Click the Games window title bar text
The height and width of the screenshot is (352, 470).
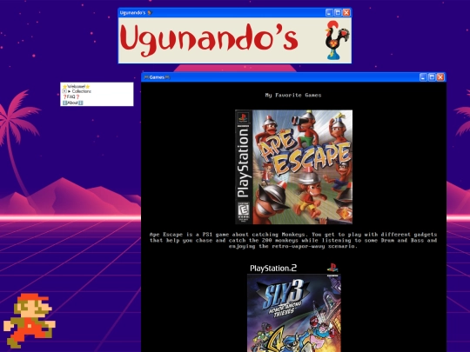[x=157, y=77]
